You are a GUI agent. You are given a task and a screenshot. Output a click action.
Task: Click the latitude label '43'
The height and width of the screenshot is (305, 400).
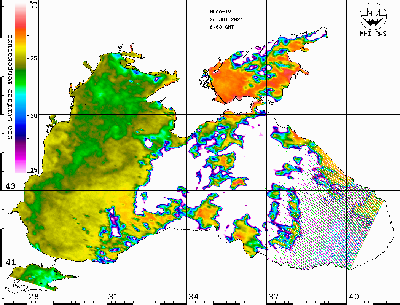[11, 186]
